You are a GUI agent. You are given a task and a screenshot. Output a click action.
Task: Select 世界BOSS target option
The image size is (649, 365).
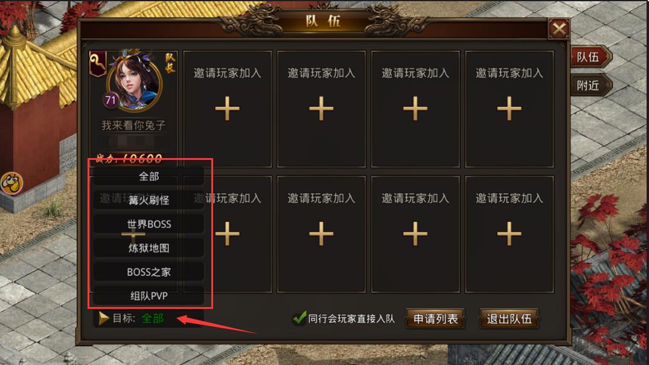(149, 224)
